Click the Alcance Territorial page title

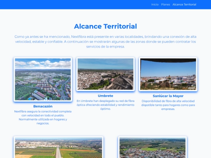pyautogui.click(x=105, y=26)
